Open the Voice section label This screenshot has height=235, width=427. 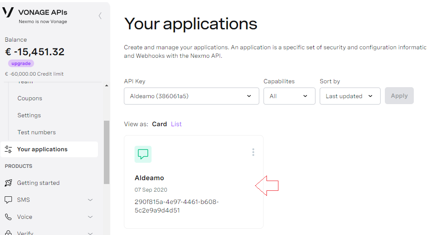click(25, 217)
